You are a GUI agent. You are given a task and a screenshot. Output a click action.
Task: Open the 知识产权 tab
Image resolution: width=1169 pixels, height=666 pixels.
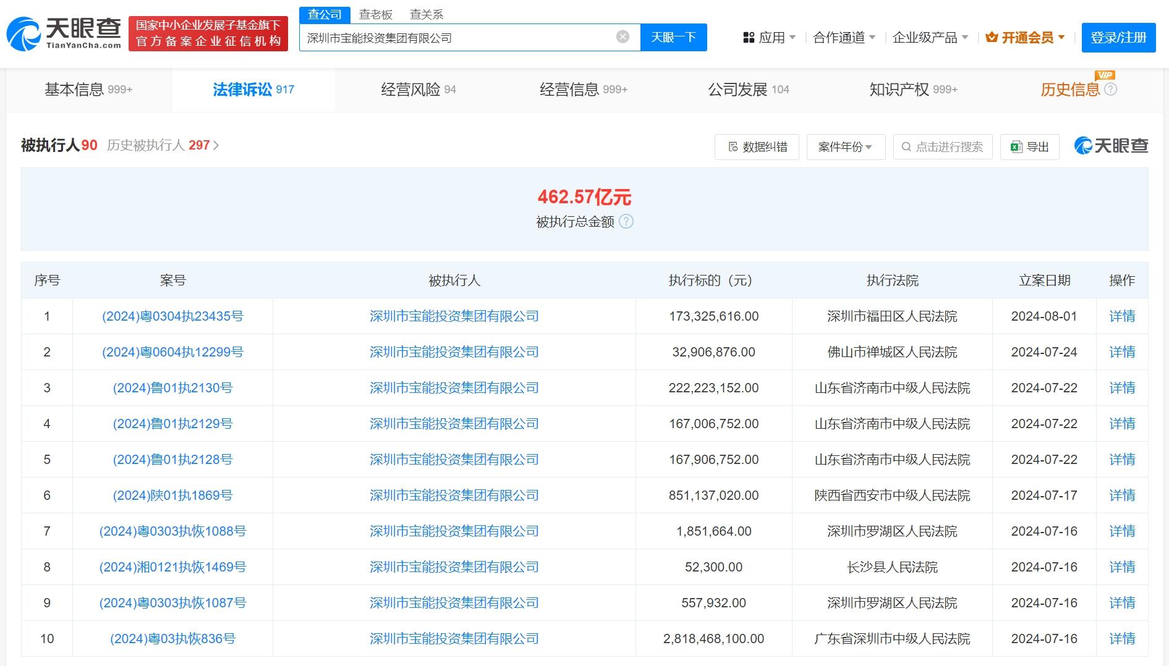(913, 90)
